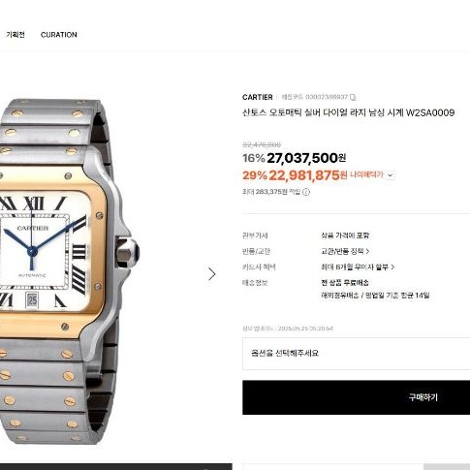Go to the CURATION menu
This screenshot has width=470, height=470.
pos(59,35)
